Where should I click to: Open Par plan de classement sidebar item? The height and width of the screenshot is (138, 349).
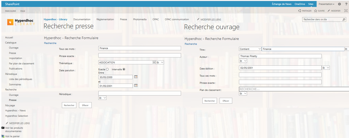22,64
